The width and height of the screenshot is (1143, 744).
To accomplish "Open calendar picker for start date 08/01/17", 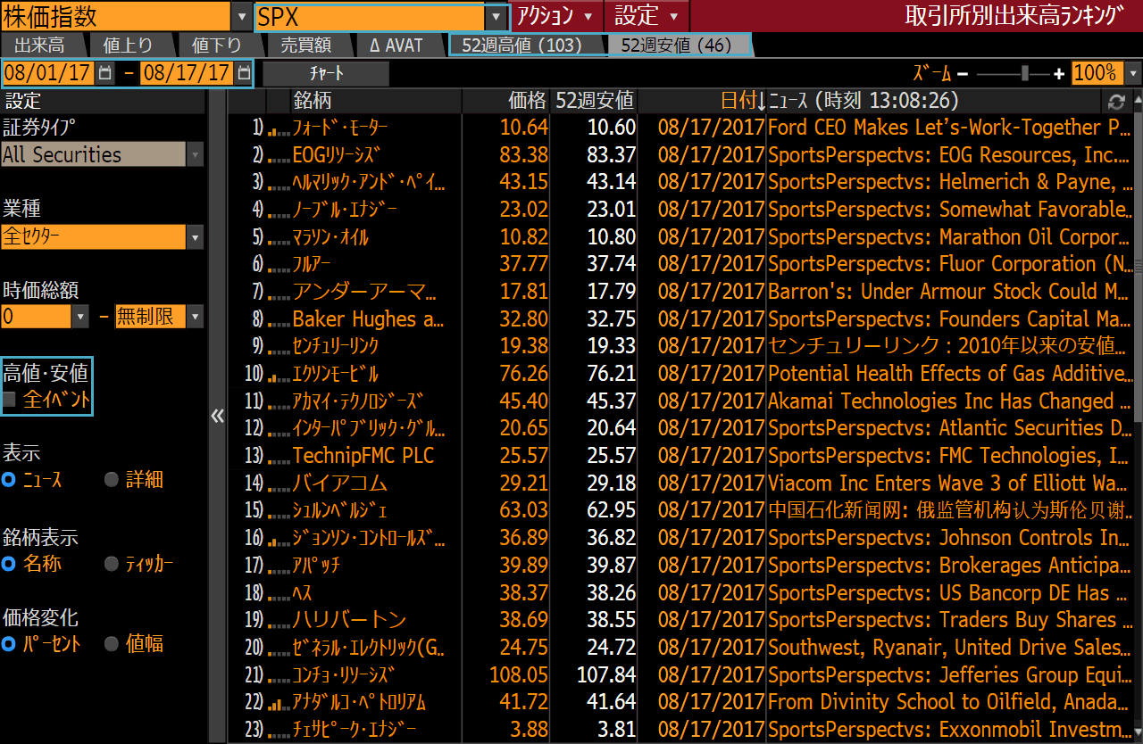I will point(105,73).
